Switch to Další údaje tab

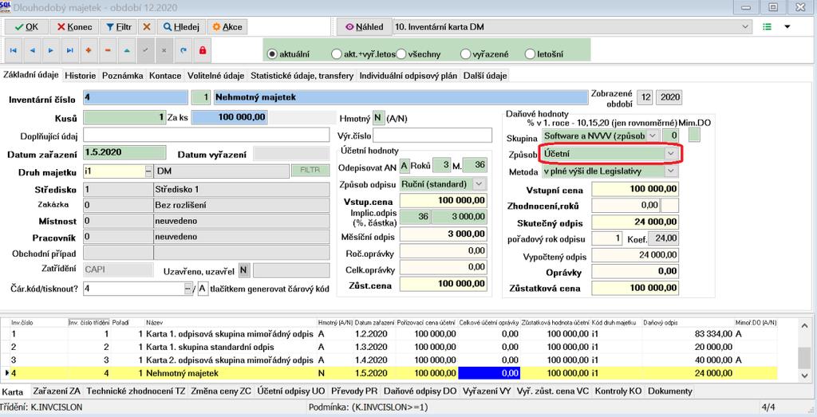coord(485,76)
